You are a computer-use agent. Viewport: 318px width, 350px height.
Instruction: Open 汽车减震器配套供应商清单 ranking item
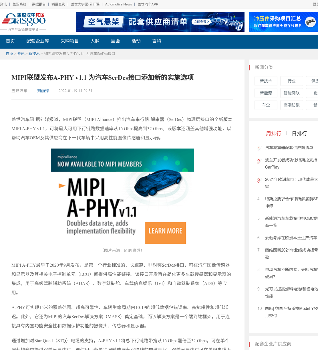(x=289, y=148)
